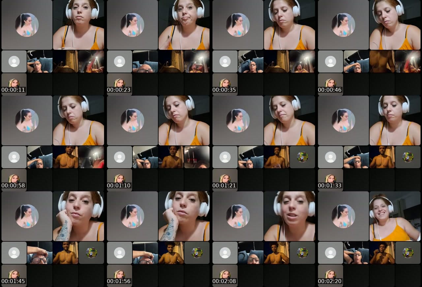Select the headphone video tile in frame 00:00:35

(x=289, y=25)
